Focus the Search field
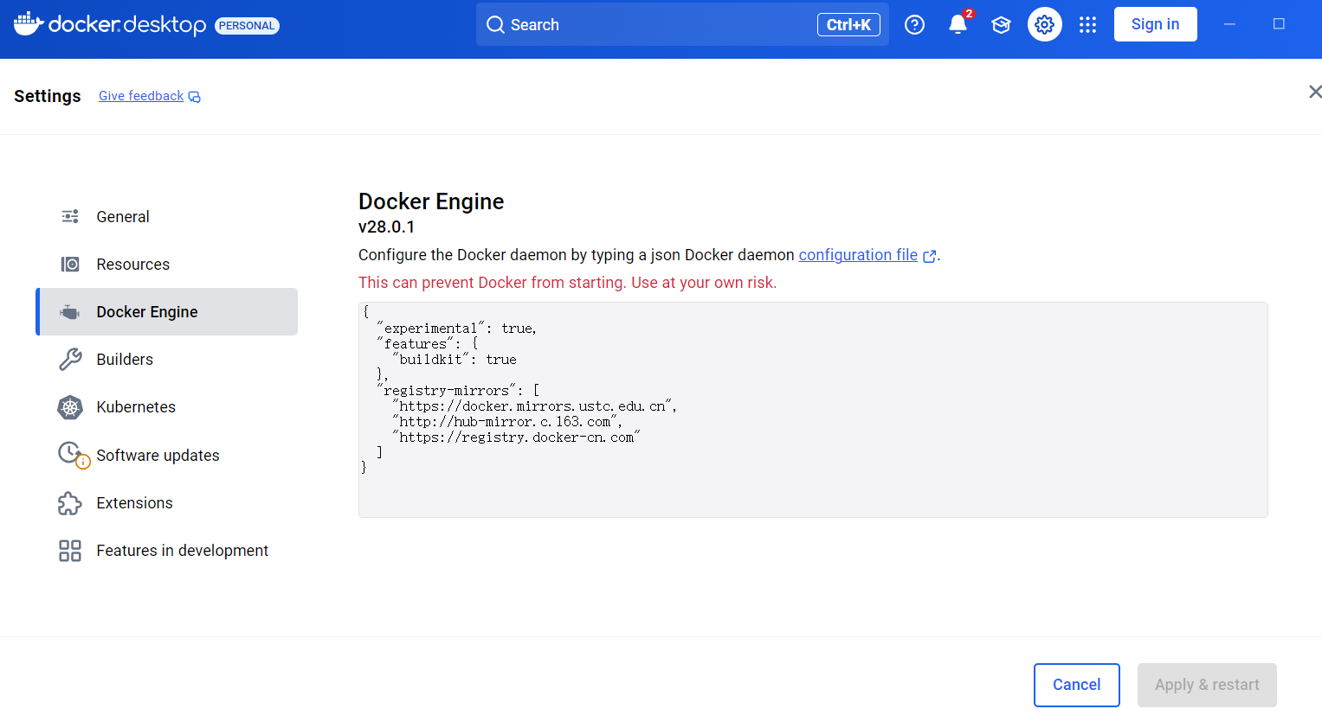Viewport: 1322px width, 728px height. click(682, 24)
